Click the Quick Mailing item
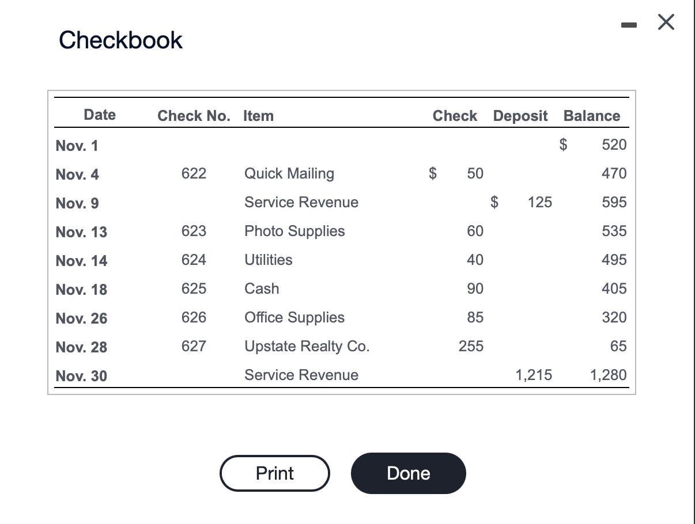 coord(289,173)
